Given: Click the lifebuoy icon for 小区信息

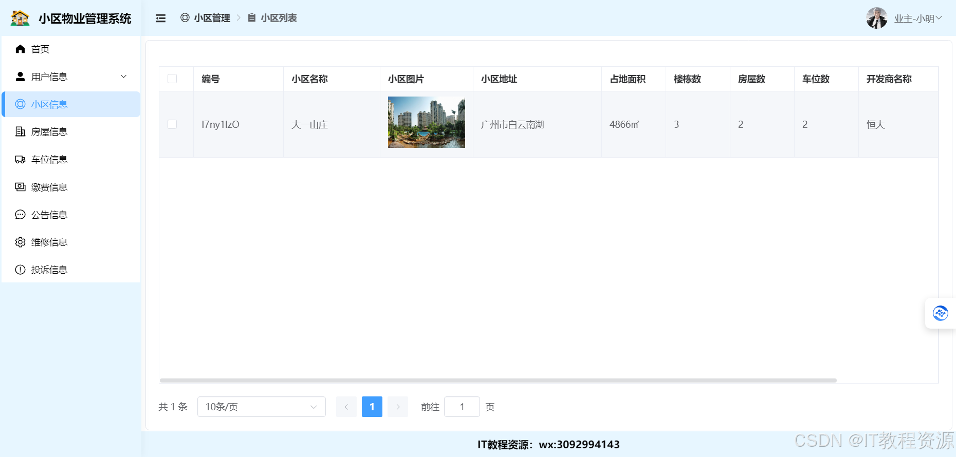Looking at the screenshot, I should click(x=20, y=104).
